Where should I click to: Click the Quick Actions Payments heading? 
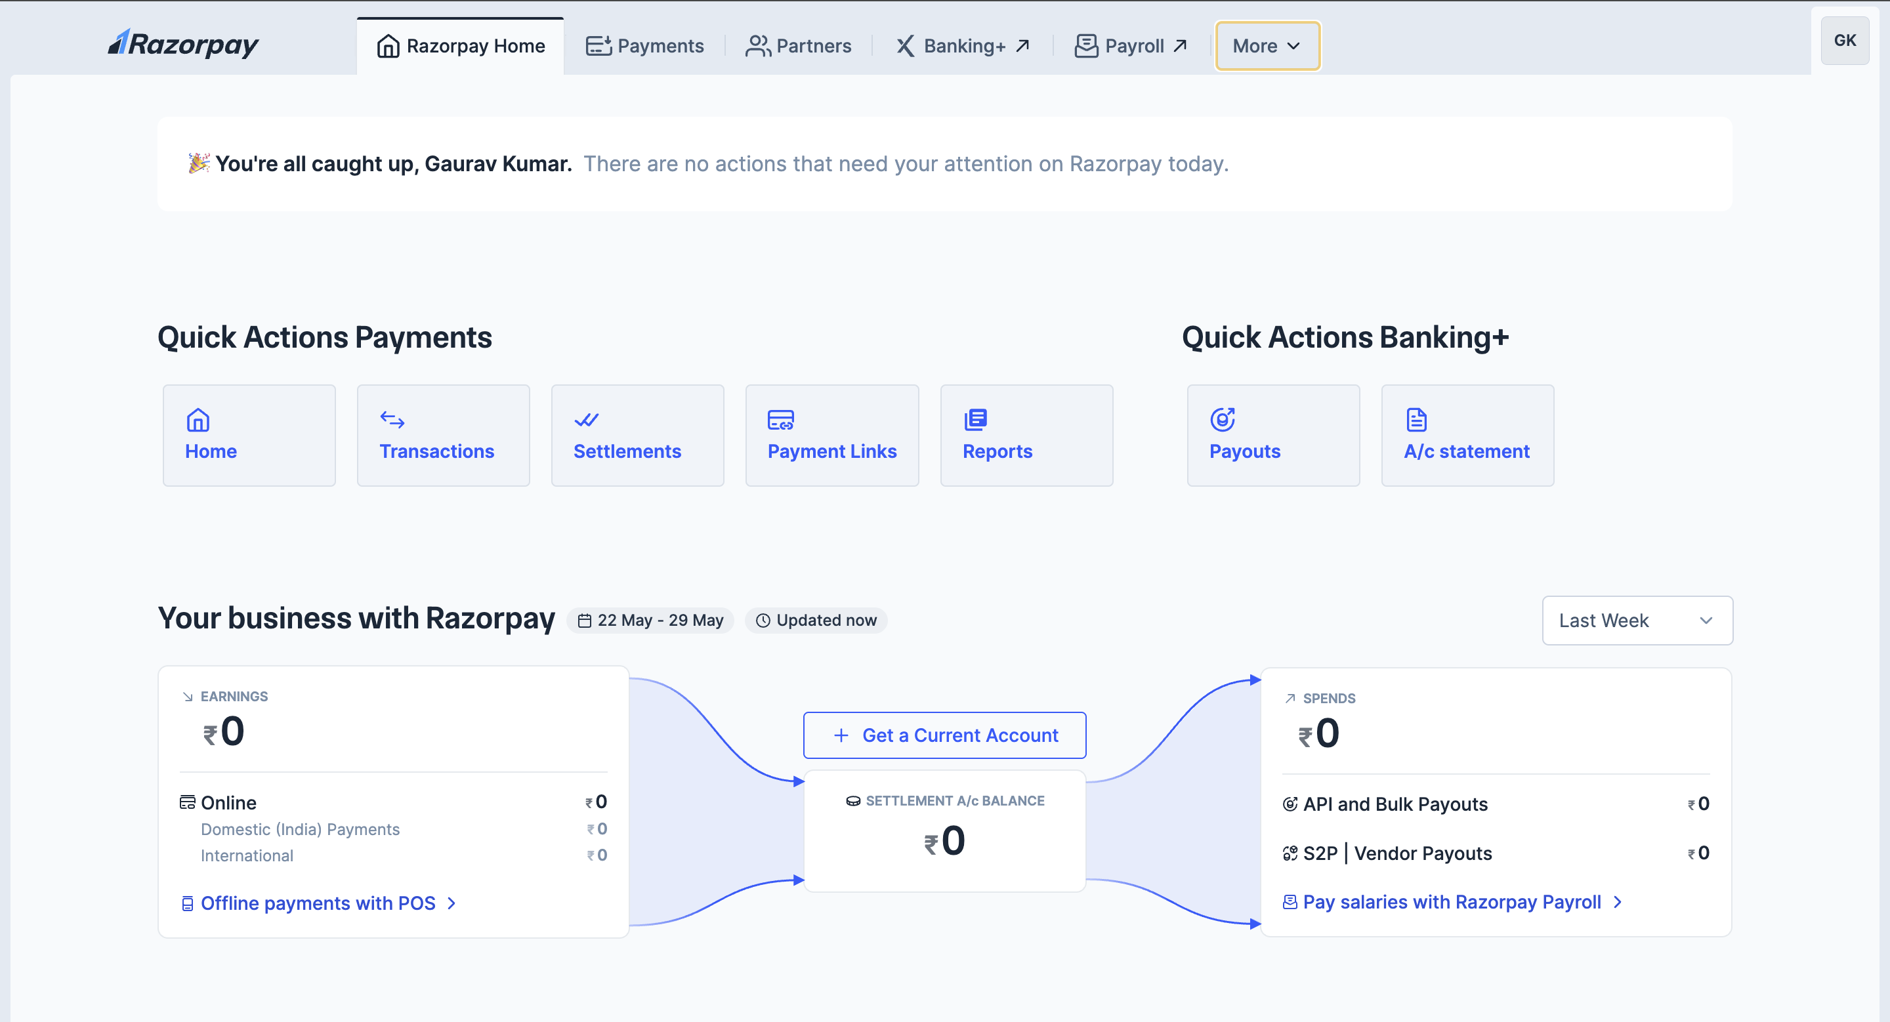324,338
